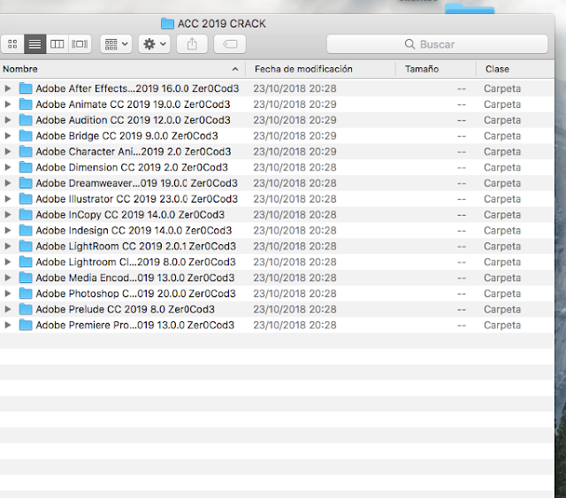Image resolution: width=566 pixels, height=498 pixels.
Task: Switch to icon view in toolbar
Action: 12,44
